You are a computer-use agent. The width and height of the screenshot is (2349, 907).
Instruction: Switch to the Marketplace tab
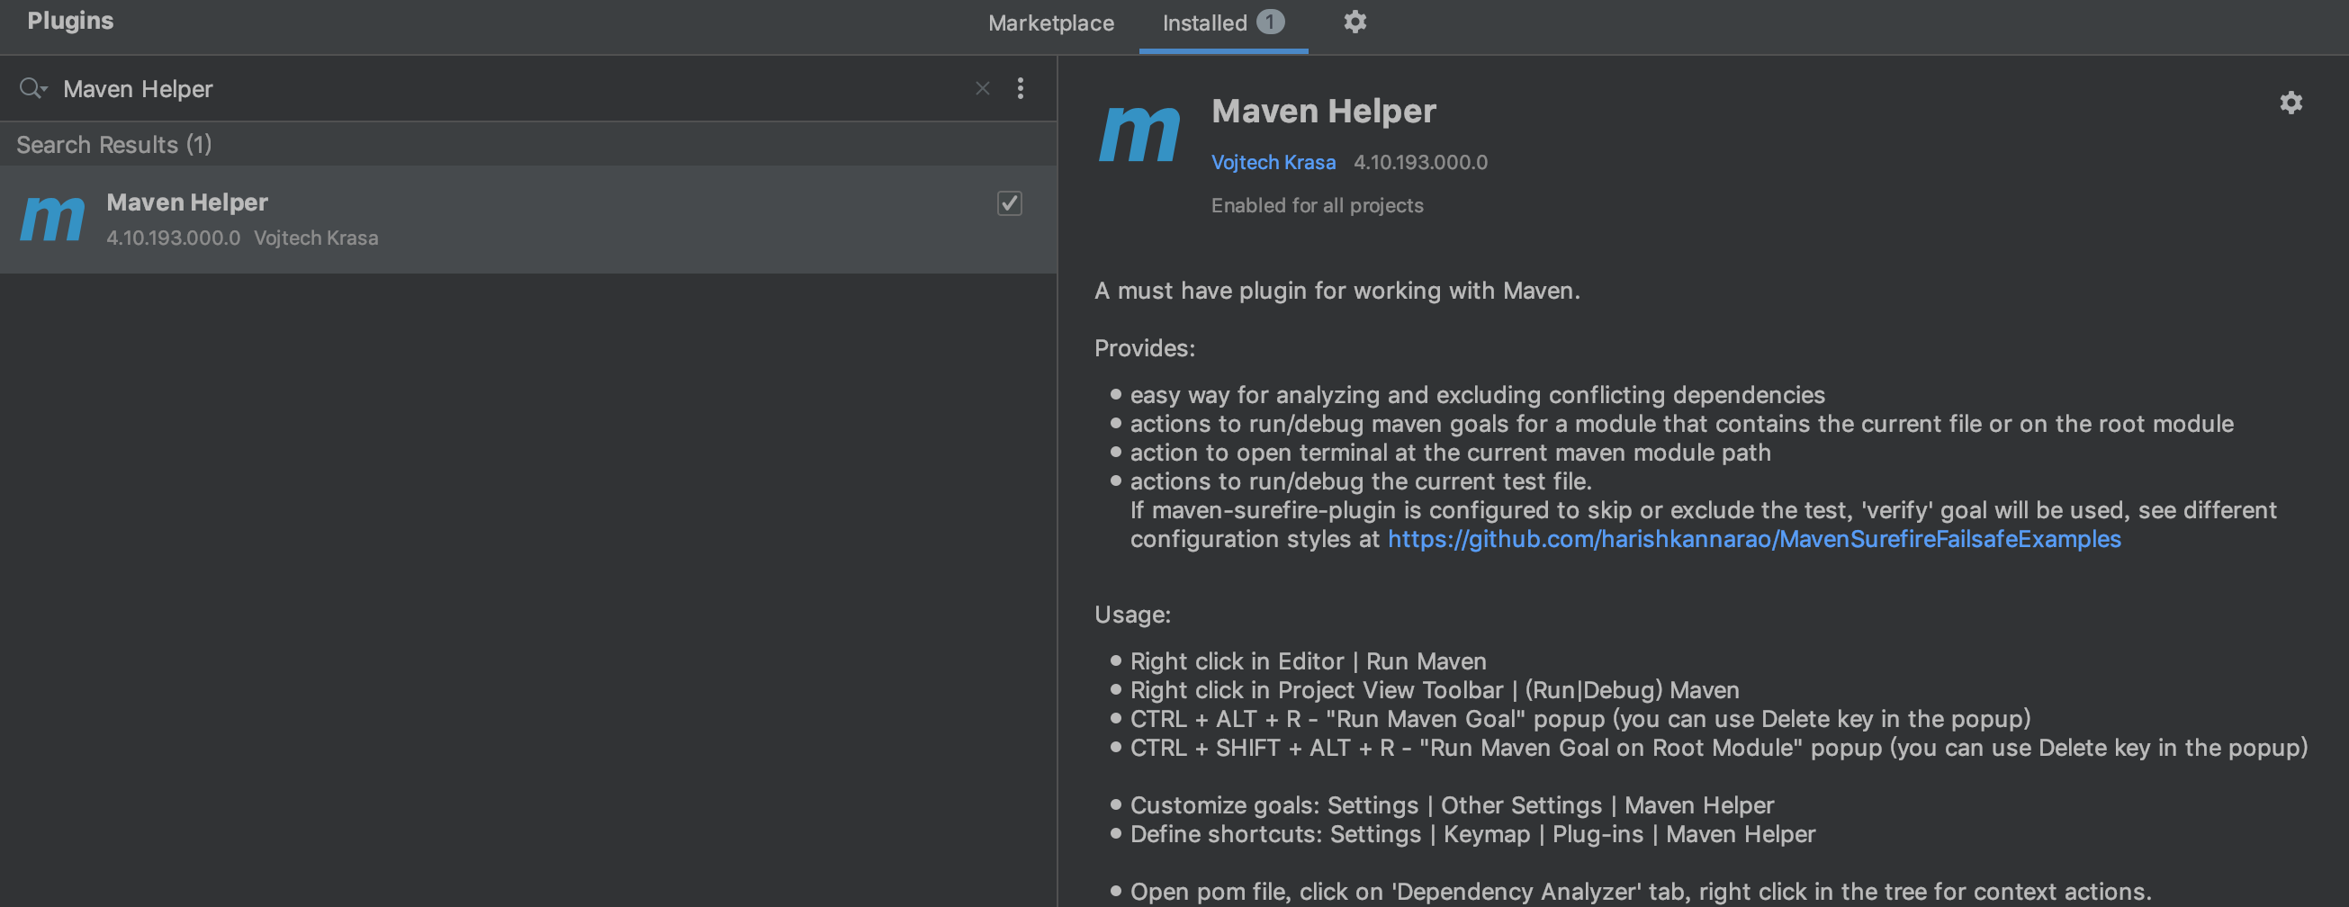coord(1051,22)
